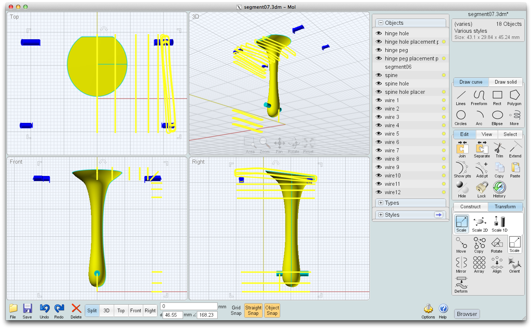The image size is (532, 329).
Task: Toggle visibility of hinge hole object
Action: (379, 33)
